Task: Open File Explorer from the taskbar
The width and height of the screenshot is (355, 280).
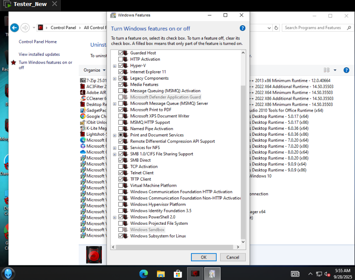Action: pyautogui.click(x=161, y=274)
